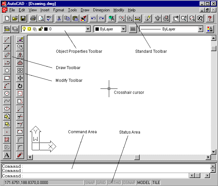Activate the Pan Realtime hand icon
The height and width of the screenshot is (186, 218).
[x=175, y=18]
